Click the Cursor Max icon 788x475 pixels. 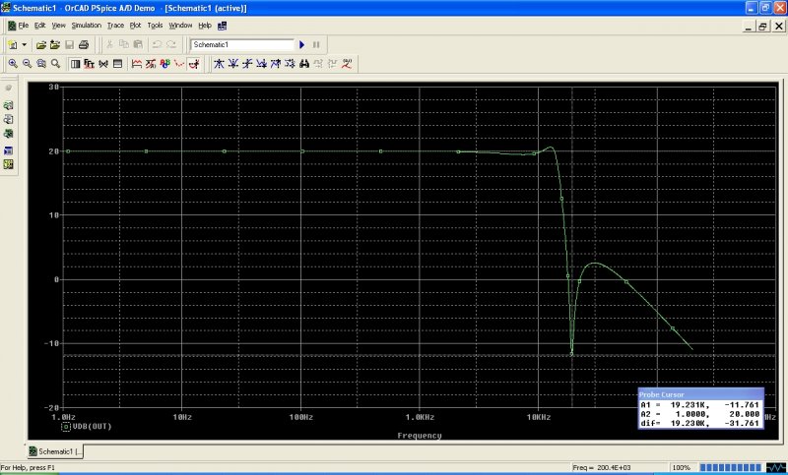coord(276,64)
